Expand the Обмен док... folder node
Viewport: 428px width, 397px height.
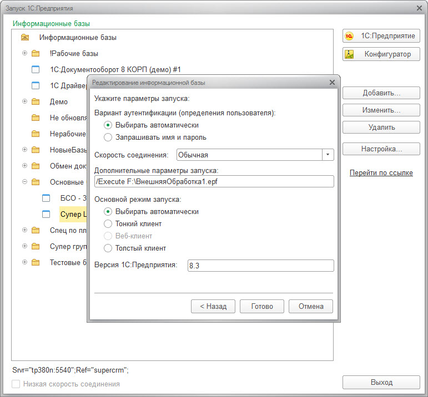point(24,165)
